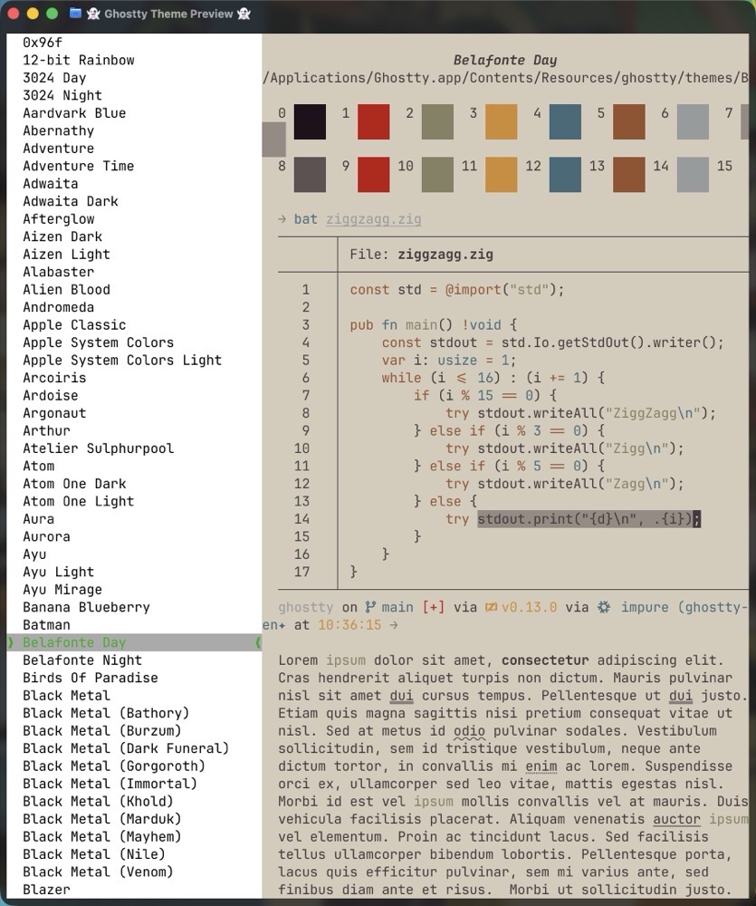
Task: Select the Aizen Light theme
Action: pyautogui.click(x=66, y=255)
